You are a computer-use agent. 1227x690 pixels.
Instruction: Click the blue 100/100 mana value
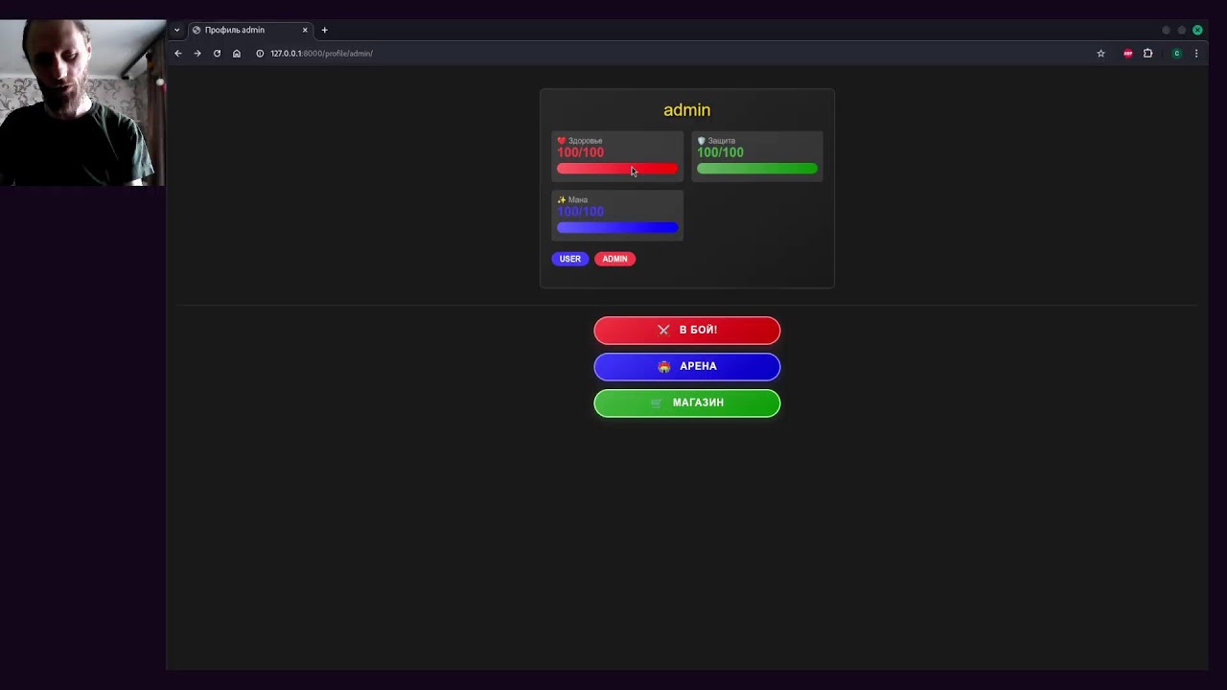tap(581, 212)
